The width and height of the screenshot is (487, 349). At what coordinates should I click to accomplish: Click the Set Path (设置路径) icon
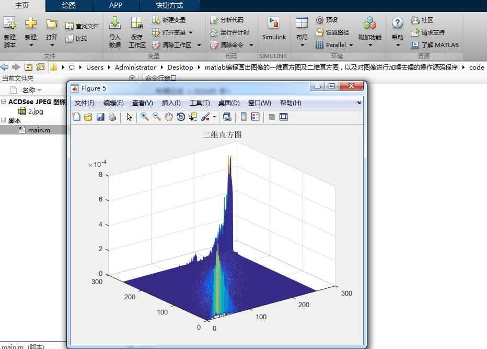(x=320, y=32)
